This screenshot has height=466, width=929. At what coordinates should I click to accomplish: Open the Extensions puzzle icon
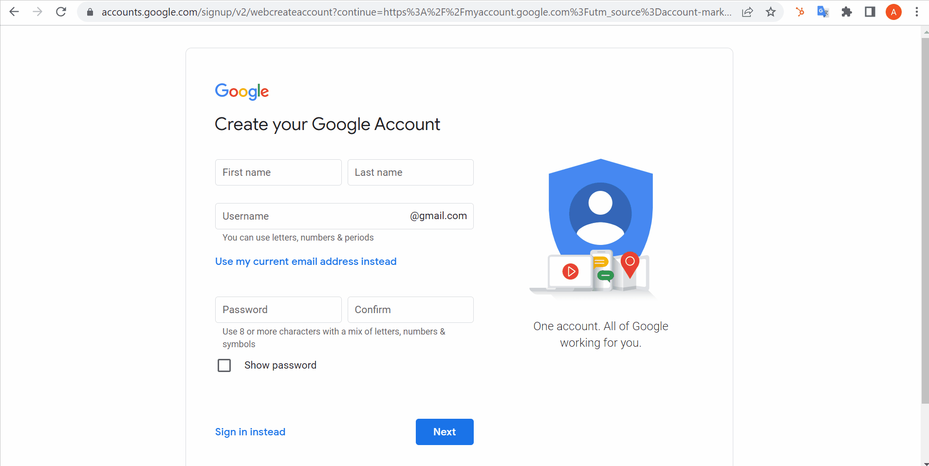click(847, 12)
